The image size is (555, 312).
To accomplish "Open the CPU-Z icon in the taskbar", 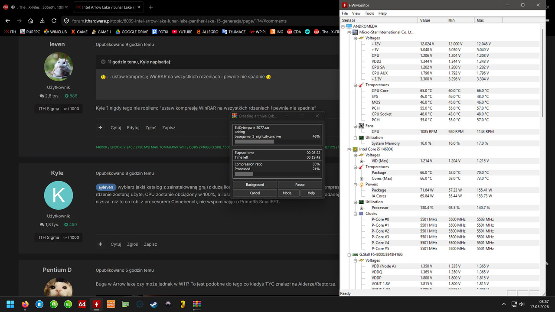I will coord(111,304).
